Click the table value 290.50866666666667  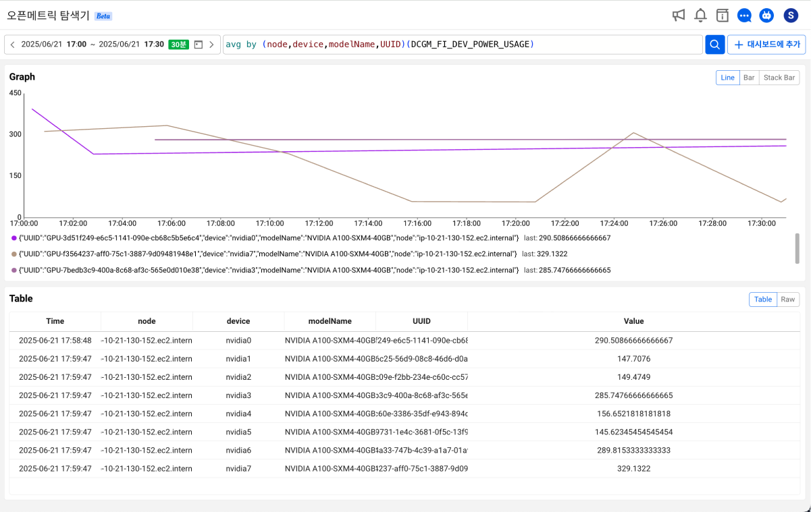pos(634,341)
